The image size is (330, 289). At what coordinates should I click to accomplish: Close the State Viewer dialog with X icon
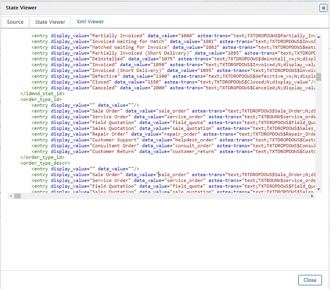click(x=323, y=8)
